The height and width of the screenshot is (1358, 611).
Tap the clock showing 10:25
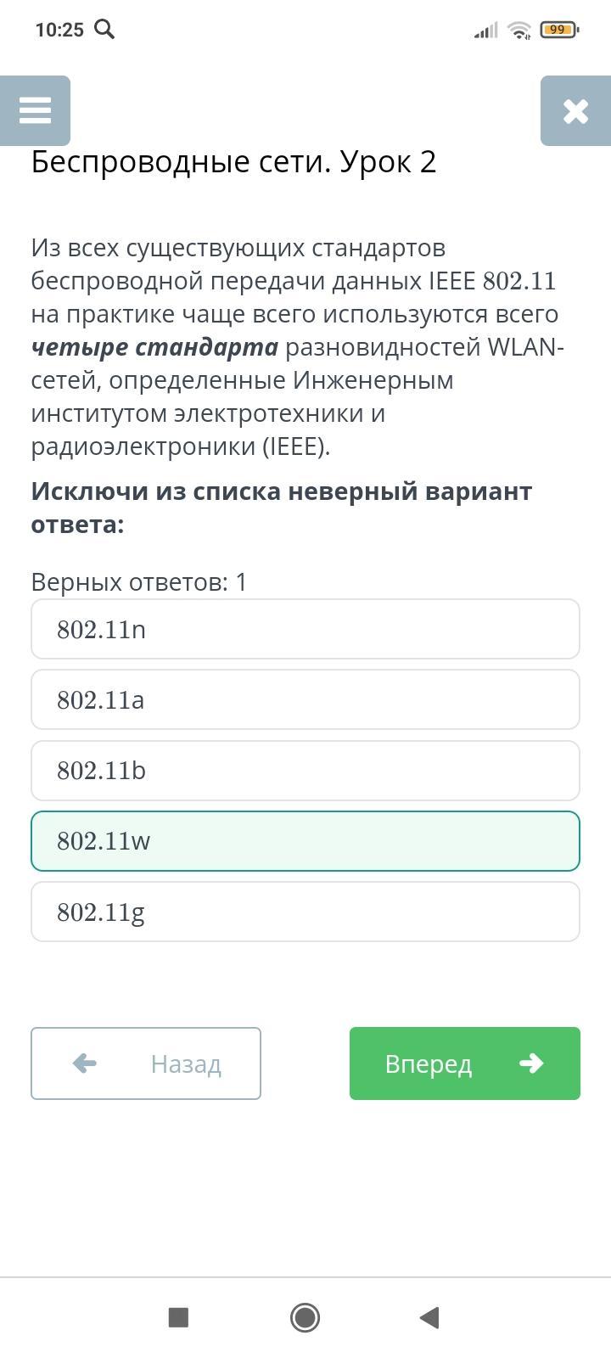(x=59, y=30)
